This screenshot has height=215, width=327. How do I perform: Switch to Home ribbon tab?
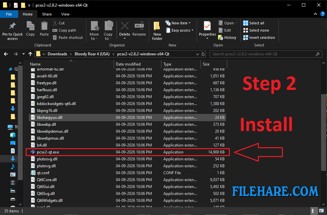(x=28, y=14)
